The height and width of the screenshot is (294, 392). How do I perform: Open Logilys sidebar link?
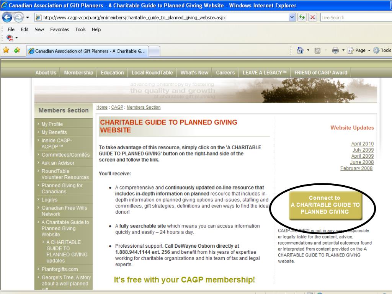pos(49,200)
